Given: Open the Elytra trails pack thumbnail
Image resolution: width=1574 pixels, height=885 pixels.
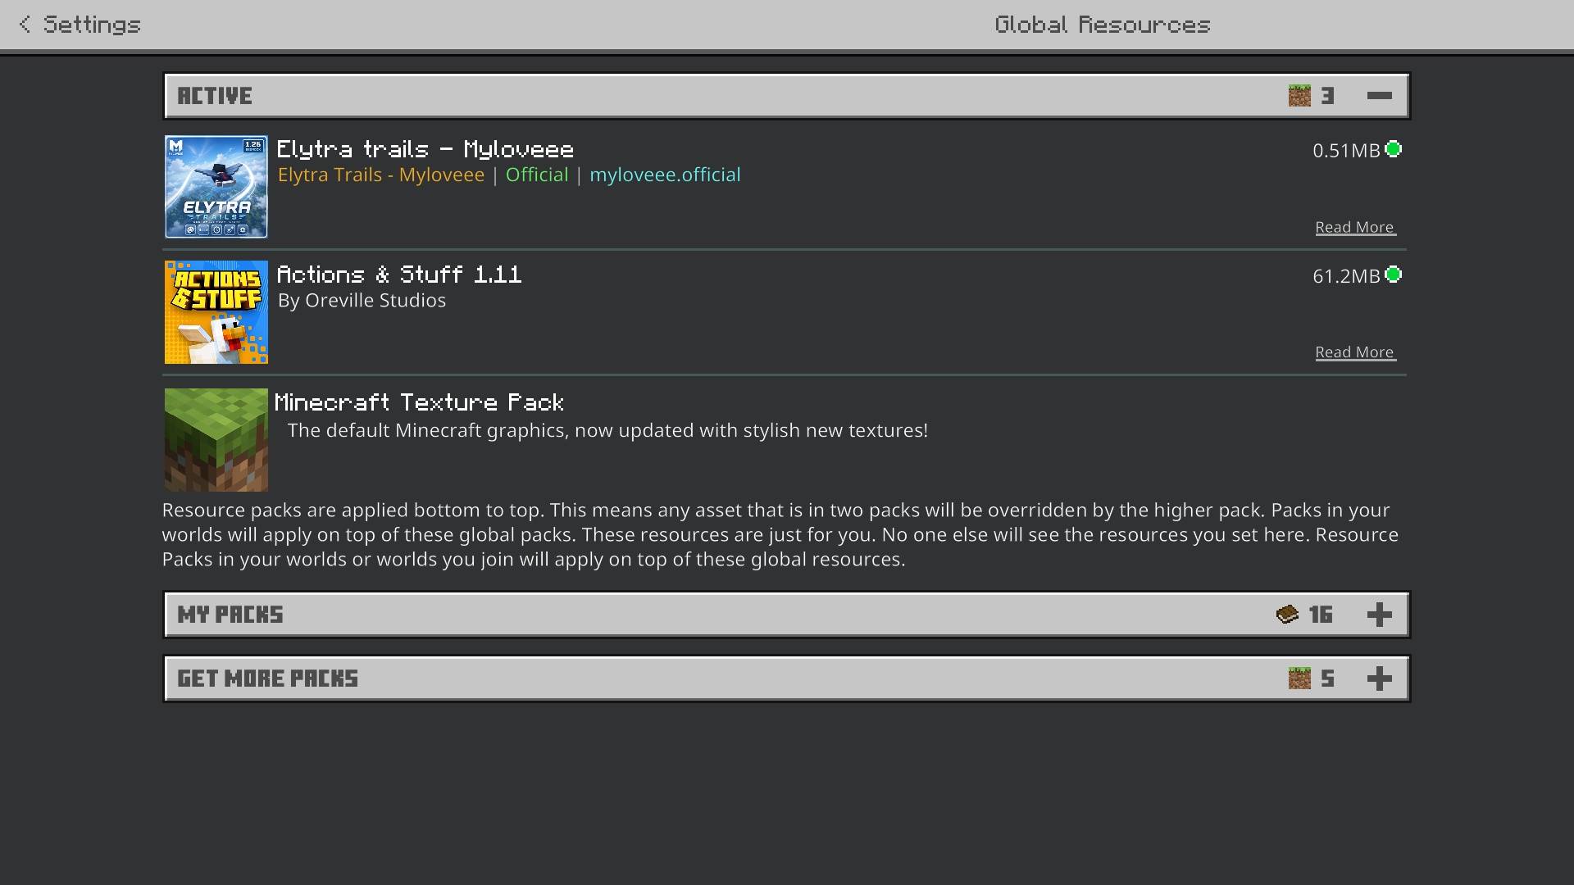Looking at the screenshot, I should (x=216, y=187).
